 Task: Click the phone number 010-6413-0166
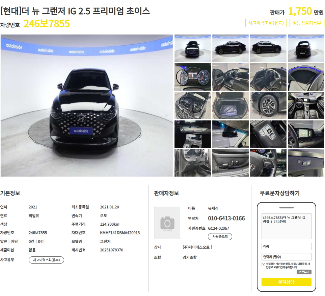[x=226, y=218]
